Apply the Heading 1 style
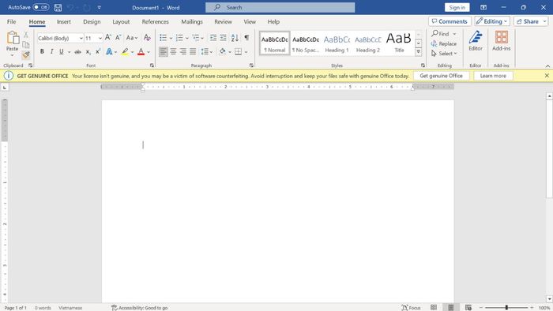This screenshot has height=311, width=553. point(337,43)
